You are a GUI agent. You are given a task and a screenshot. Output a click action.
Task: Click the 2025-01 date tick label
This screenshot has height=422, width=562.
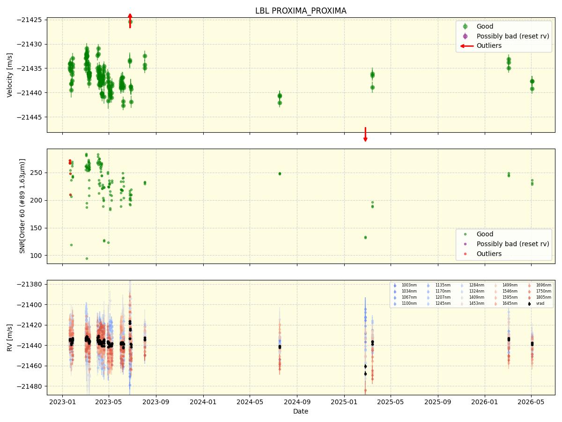tap(345, 402)
